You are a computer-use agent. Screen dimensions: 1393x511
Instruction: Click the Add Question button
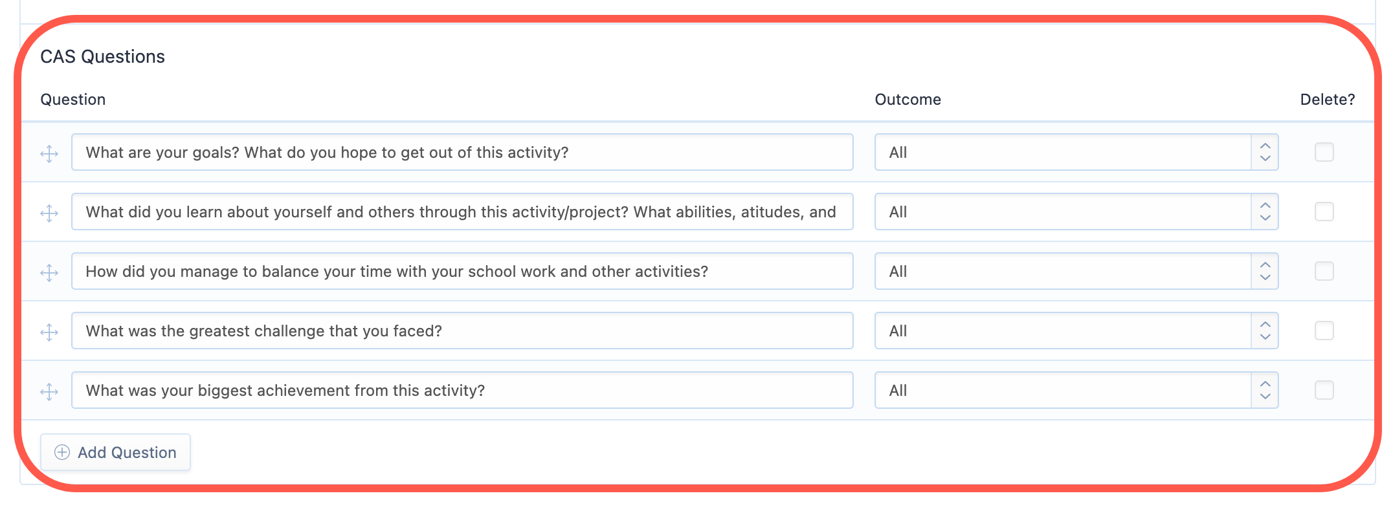point(115,452)
